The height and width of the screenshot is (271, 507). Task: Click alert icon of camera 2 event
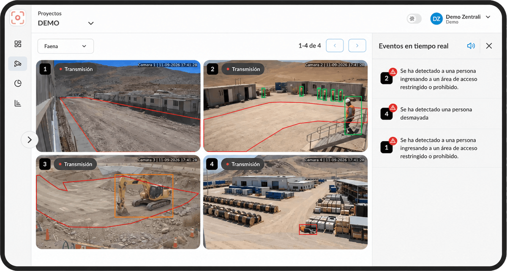click(393, 72)
